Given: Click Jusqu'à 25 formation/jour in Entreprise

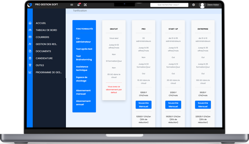Looking at the screenshot, I should pyautogui.click(x=203, y=66).
